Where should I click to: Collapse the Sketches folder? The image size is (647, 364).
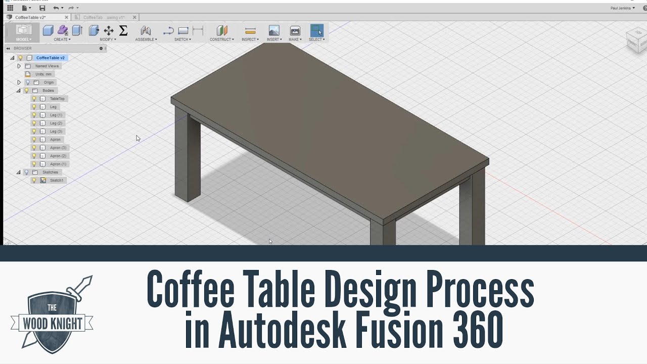(19, 172)
